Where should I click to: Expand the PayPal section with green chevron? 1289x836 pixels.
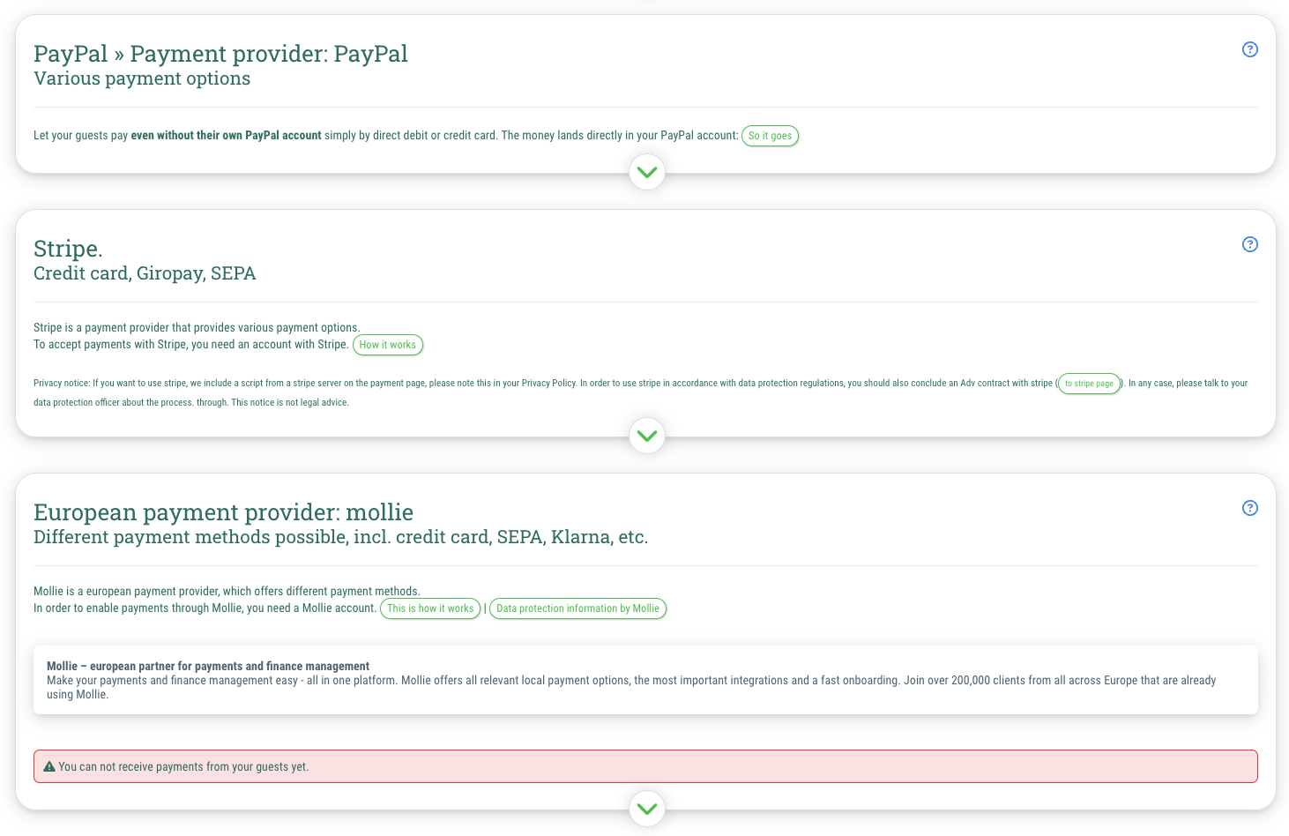[647, 172]
